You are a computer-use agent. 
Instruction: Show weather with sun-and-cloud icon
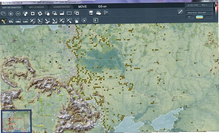pos(98,13)
